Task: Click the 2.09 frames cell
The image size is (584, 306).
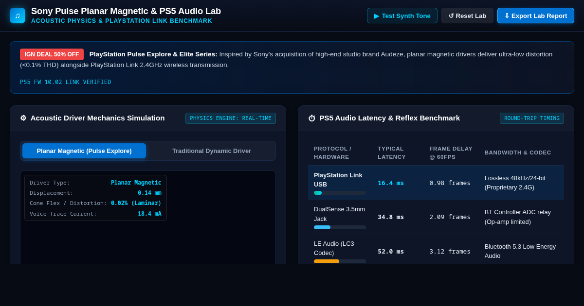Action: tap(450, 217)
